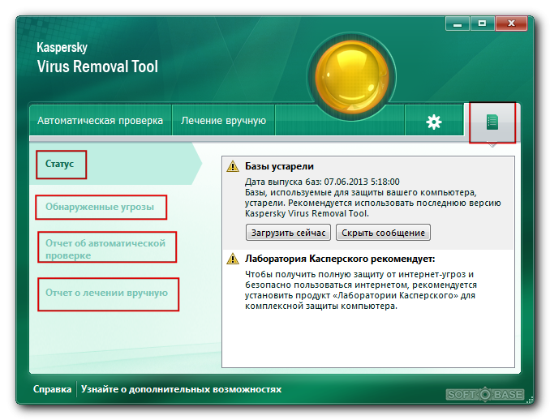
Task: Follow 'Узнайте о дополнительных возможностях' link
Action: click(x=181, y=389)
